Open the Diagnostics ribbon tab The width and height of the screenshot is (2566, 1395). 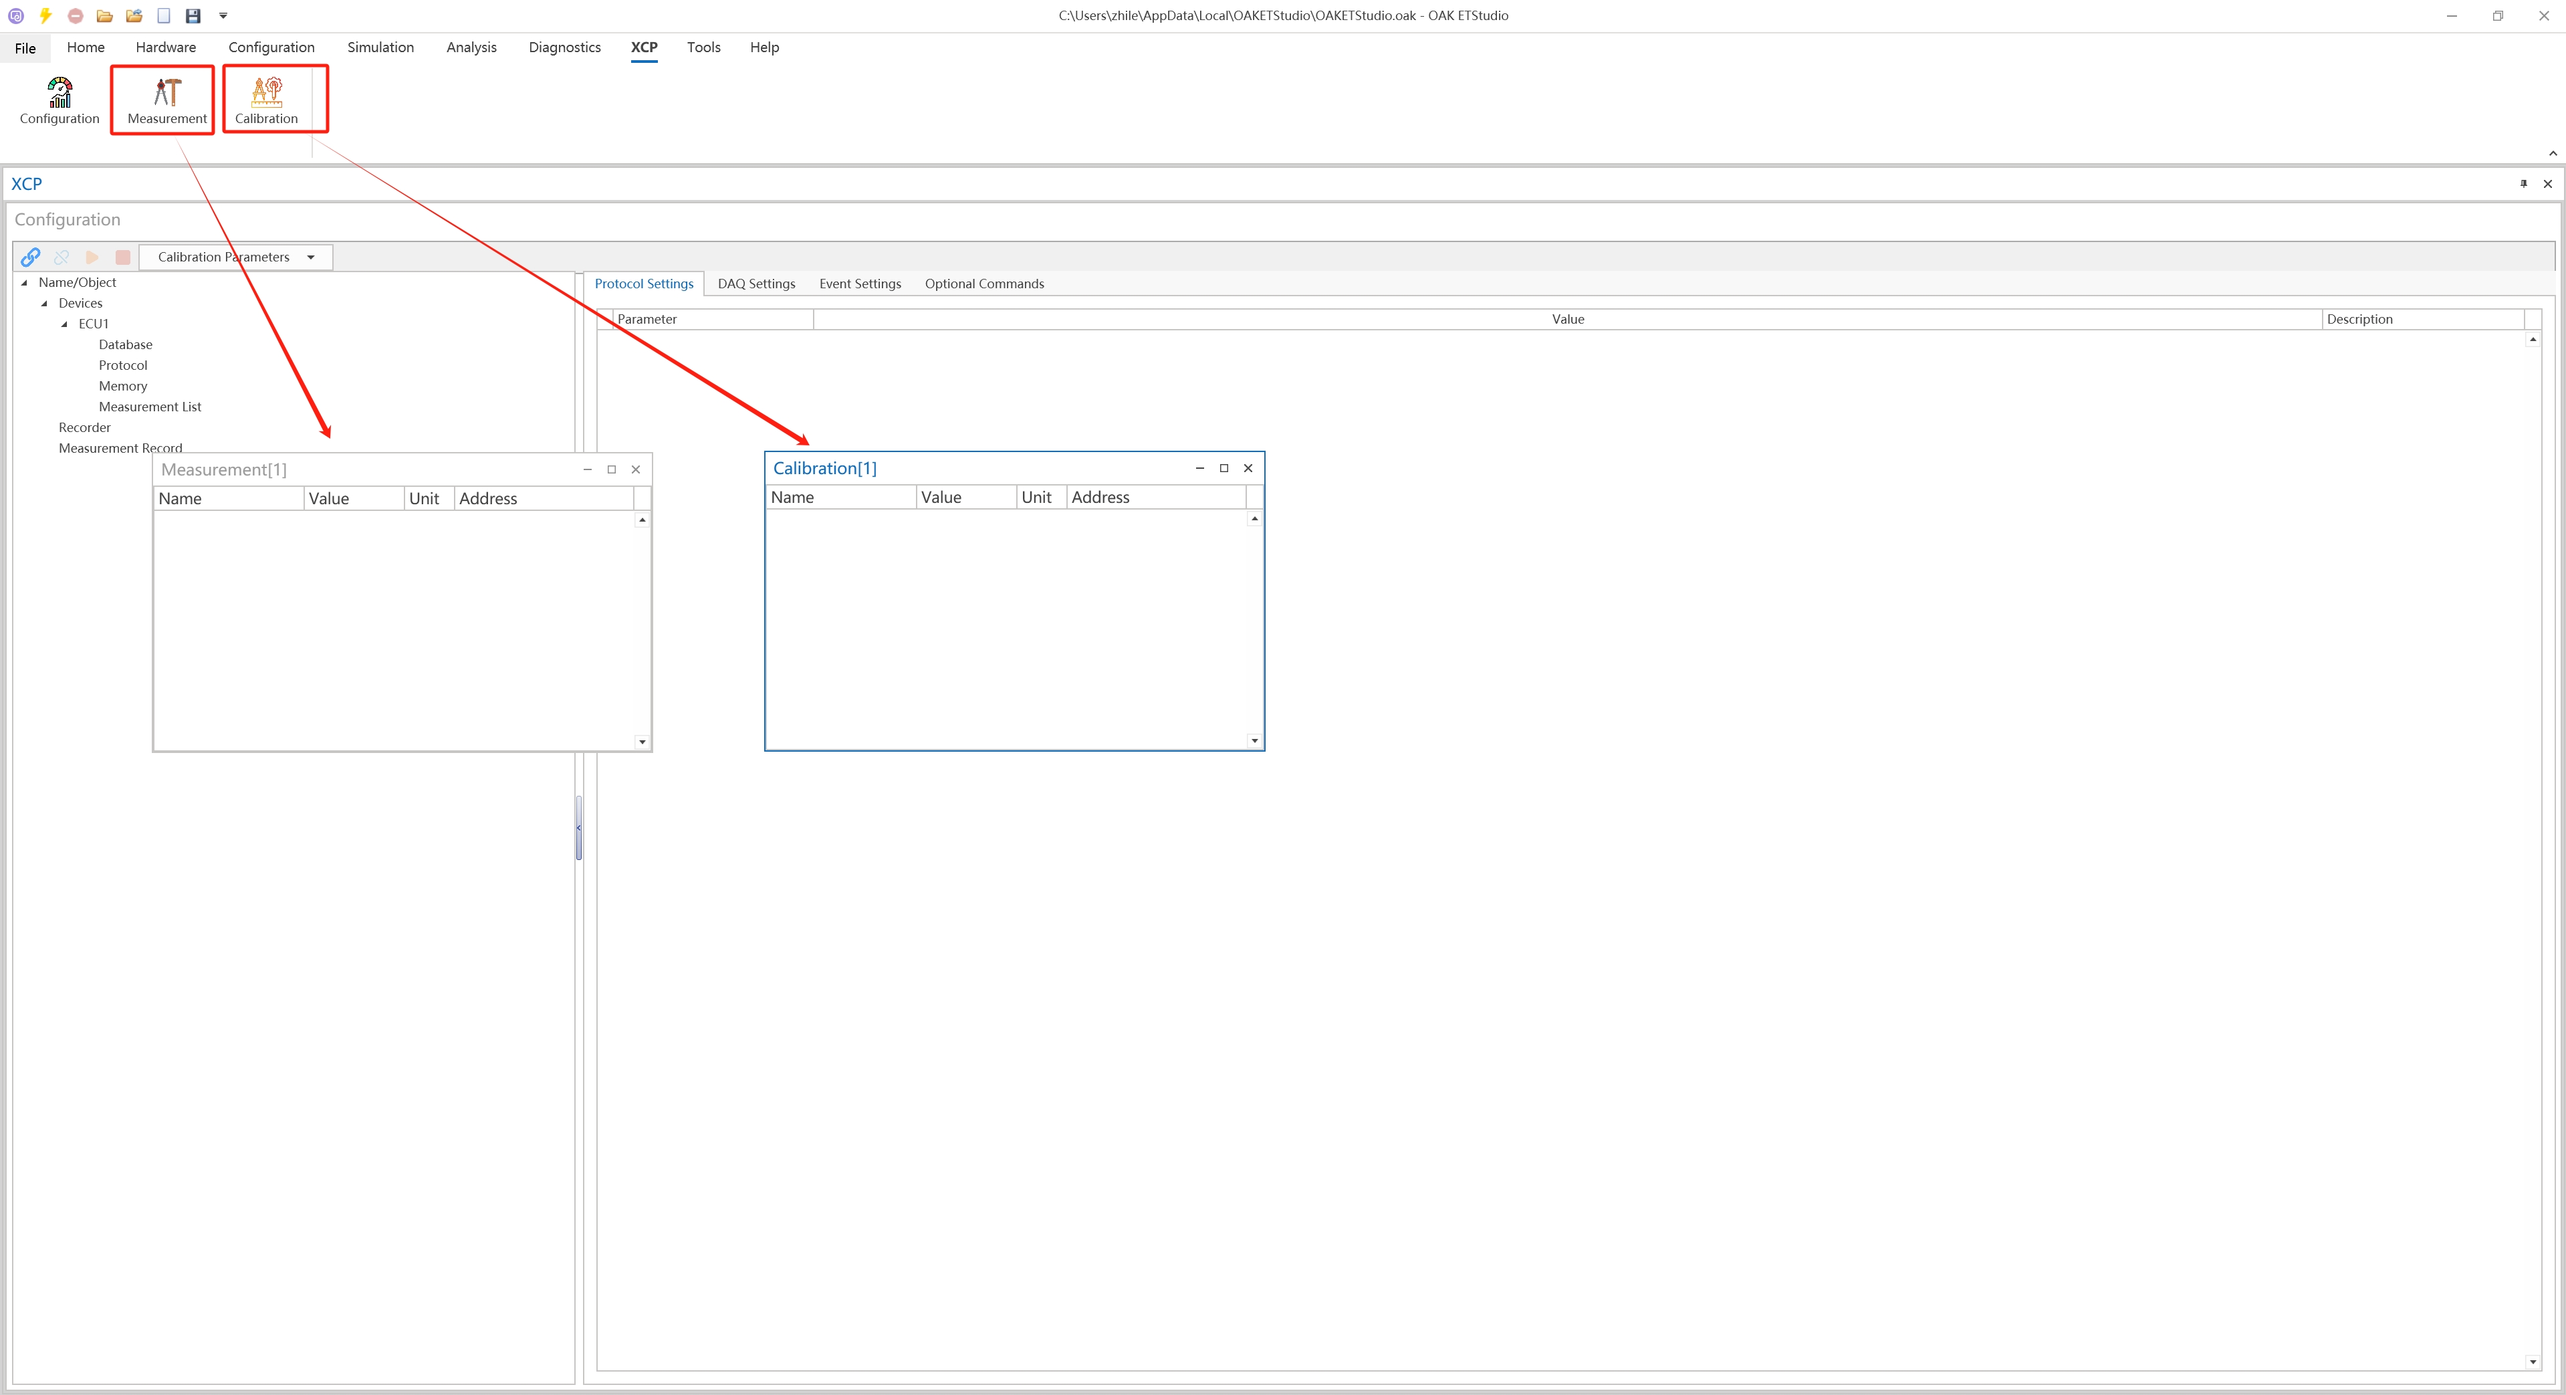[x=564, y=47]
